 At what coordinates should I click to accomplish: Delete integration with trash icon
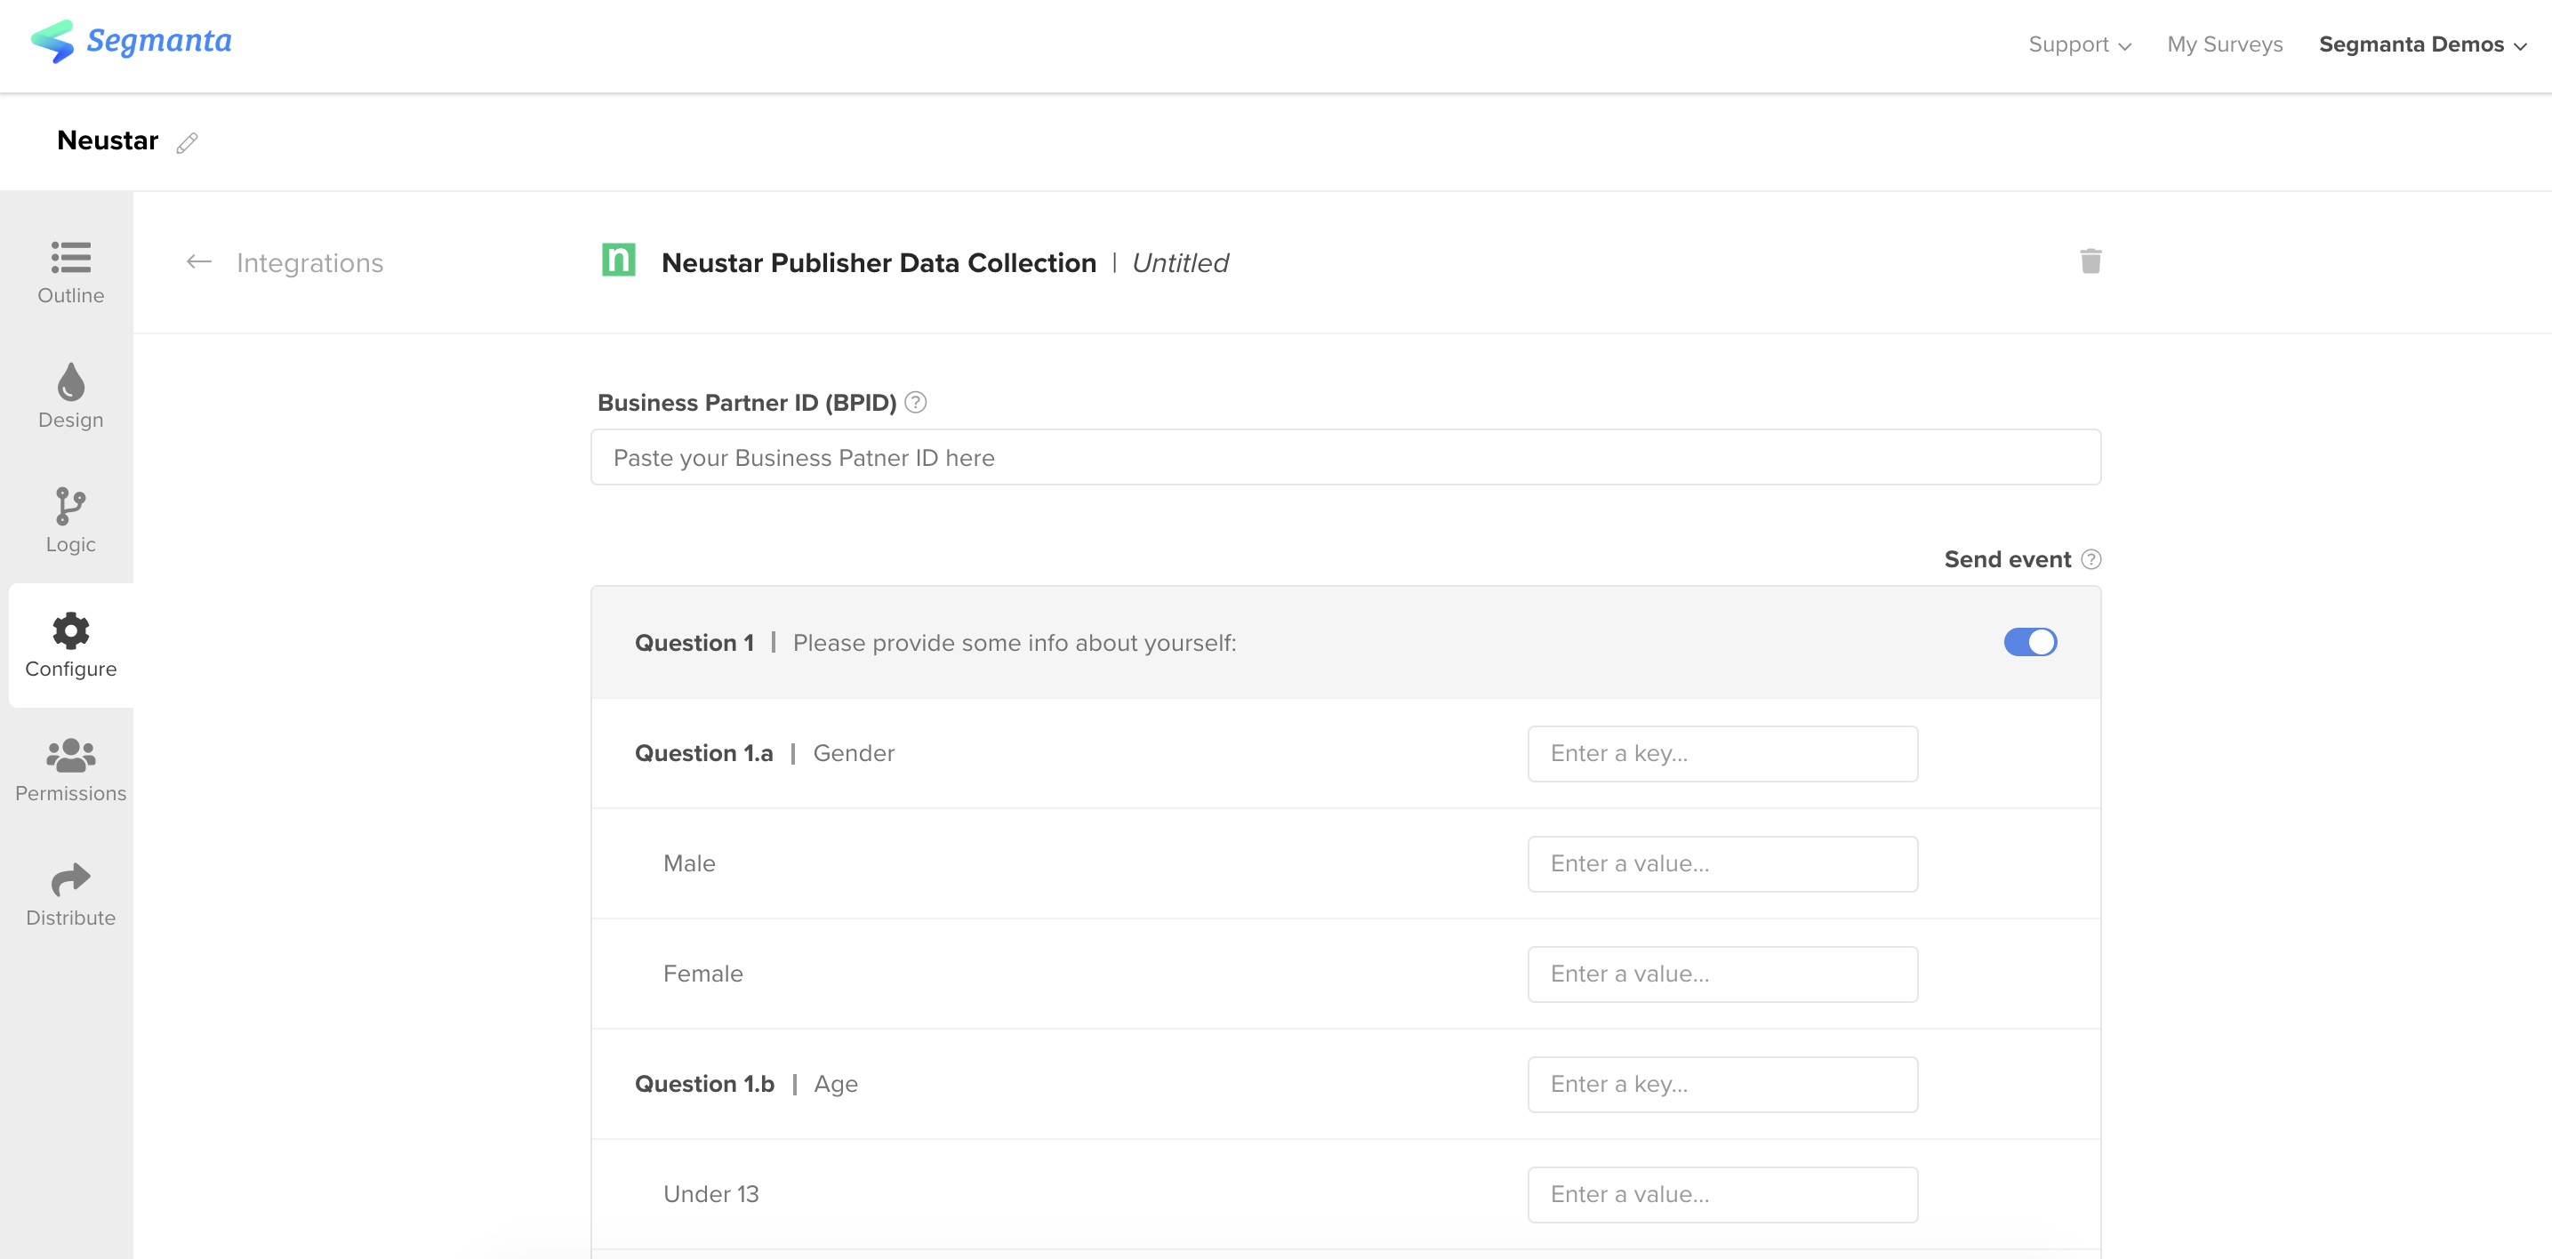[2091, 261]
